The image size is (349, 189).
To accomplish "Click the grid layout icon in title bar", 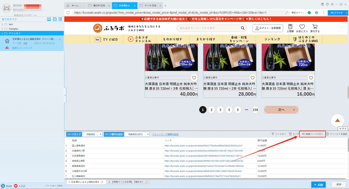I will [322, 4].
